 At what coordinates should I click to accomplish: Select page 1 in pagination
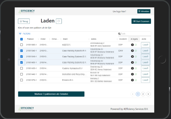(138, 94)
